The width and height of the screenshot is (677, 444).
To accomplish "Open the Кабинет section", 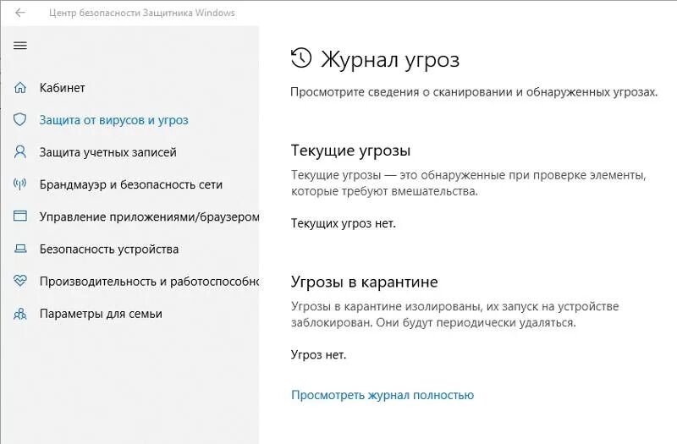I will [62, 88].
